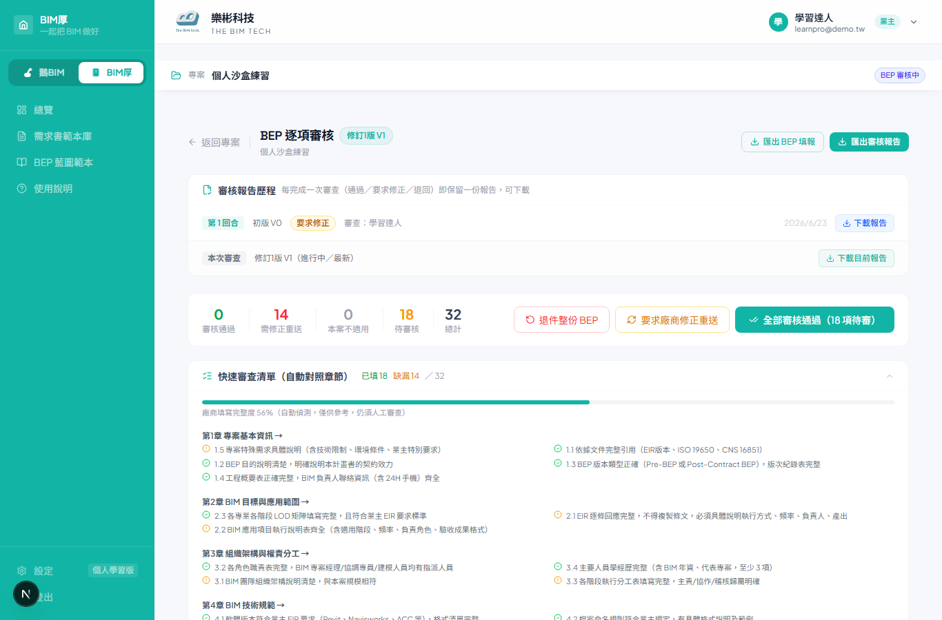
Task: Click the 需修正重送 count 14
Action: 281,315
